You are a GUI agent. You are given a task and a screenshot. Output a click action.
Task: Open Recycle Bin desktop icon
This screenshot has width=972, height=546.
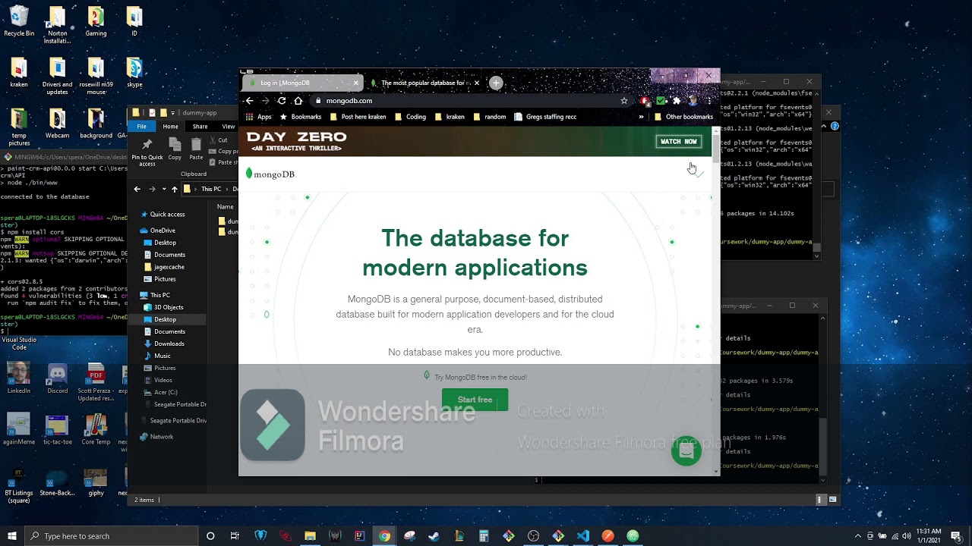tap(19, 21)
